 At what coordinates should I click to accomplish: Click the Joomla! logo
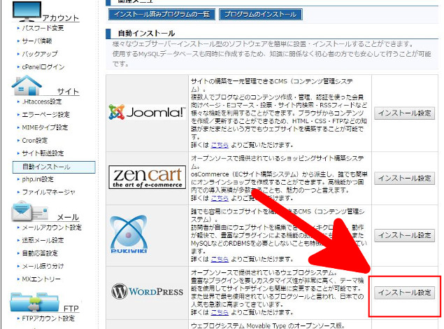tap(148, 112)
